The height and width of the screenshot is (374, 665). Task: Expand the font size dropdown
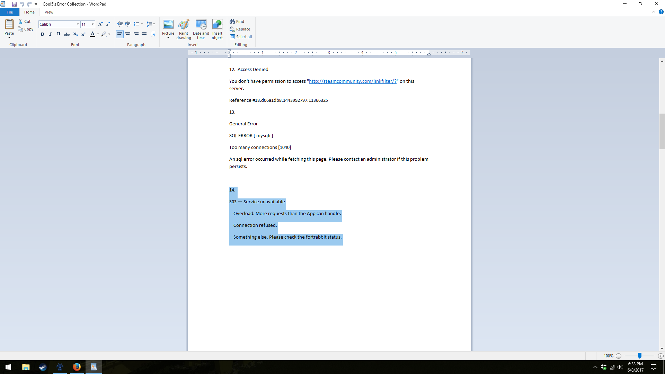point(92,24)
